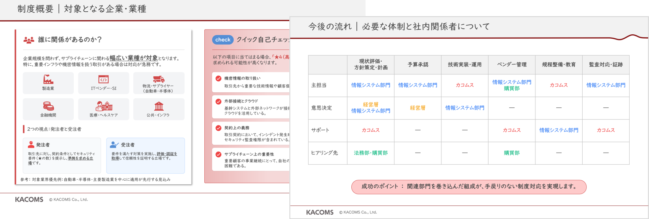Click the truck icon for 物流・サプライヤー
This screenshot has width=649, height=219.
(159, 79)
